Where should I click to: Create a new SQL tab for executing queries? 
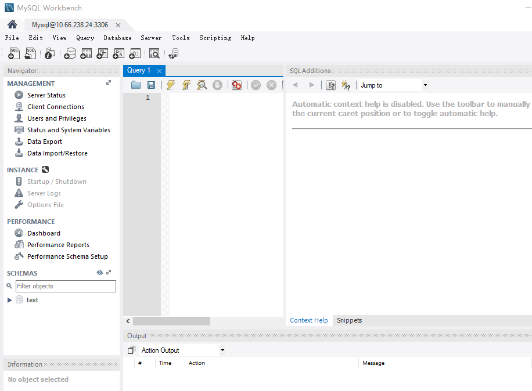pos(13,53)
